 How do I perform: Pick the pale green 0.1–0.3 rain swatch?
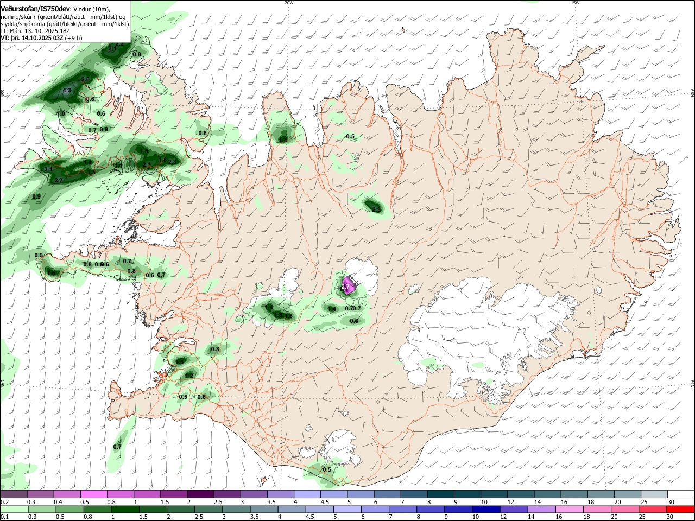[x=14, y=509]
